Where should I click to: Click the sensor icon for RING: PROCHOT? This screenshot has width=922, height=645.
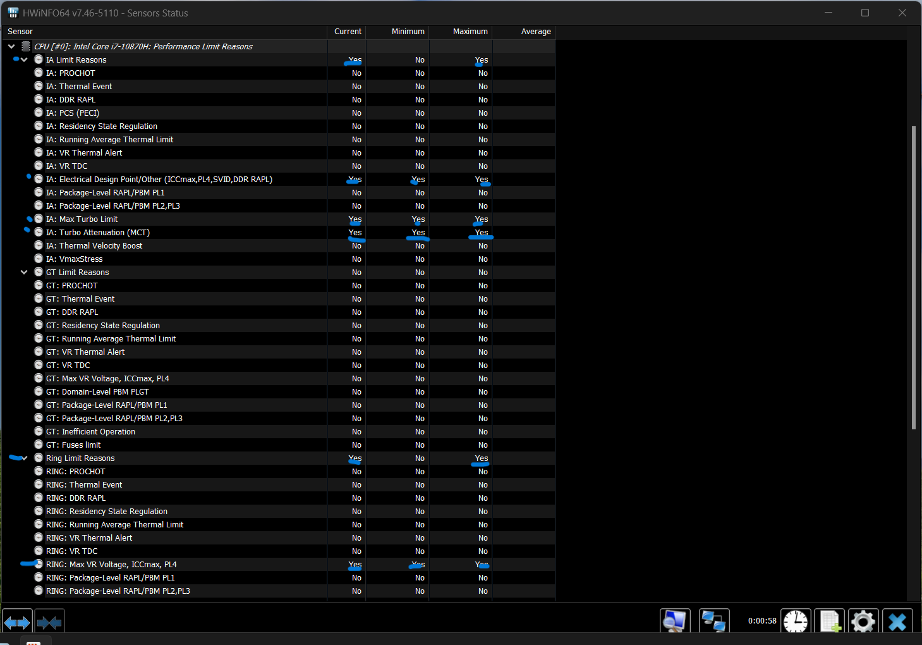pyautogui.click(x=39, y=471)
